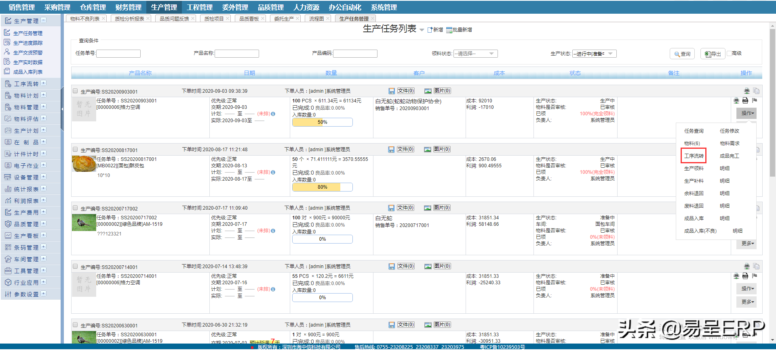Tick the checkbox for 生产编号 SS20200903001
The height and width of the screenshot is (350, 776).
pos(75,91)
